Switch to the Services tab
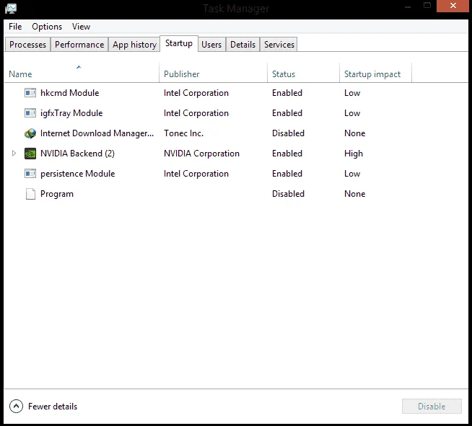 pyautogui.click(x=279, y=45)
